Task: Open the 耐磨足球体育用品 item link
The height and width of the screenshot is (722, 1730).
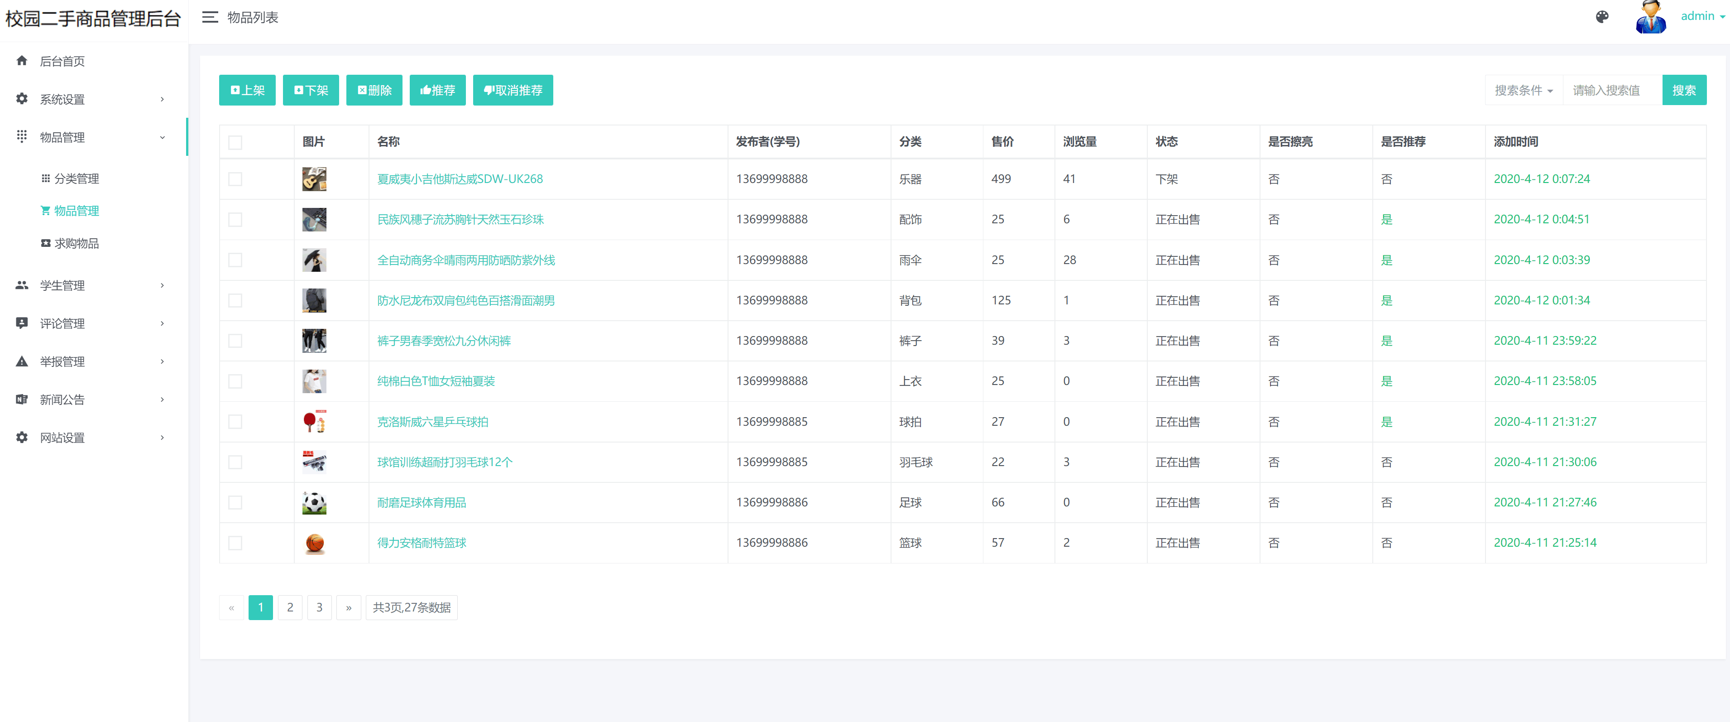Action: [x=422, y=502]
